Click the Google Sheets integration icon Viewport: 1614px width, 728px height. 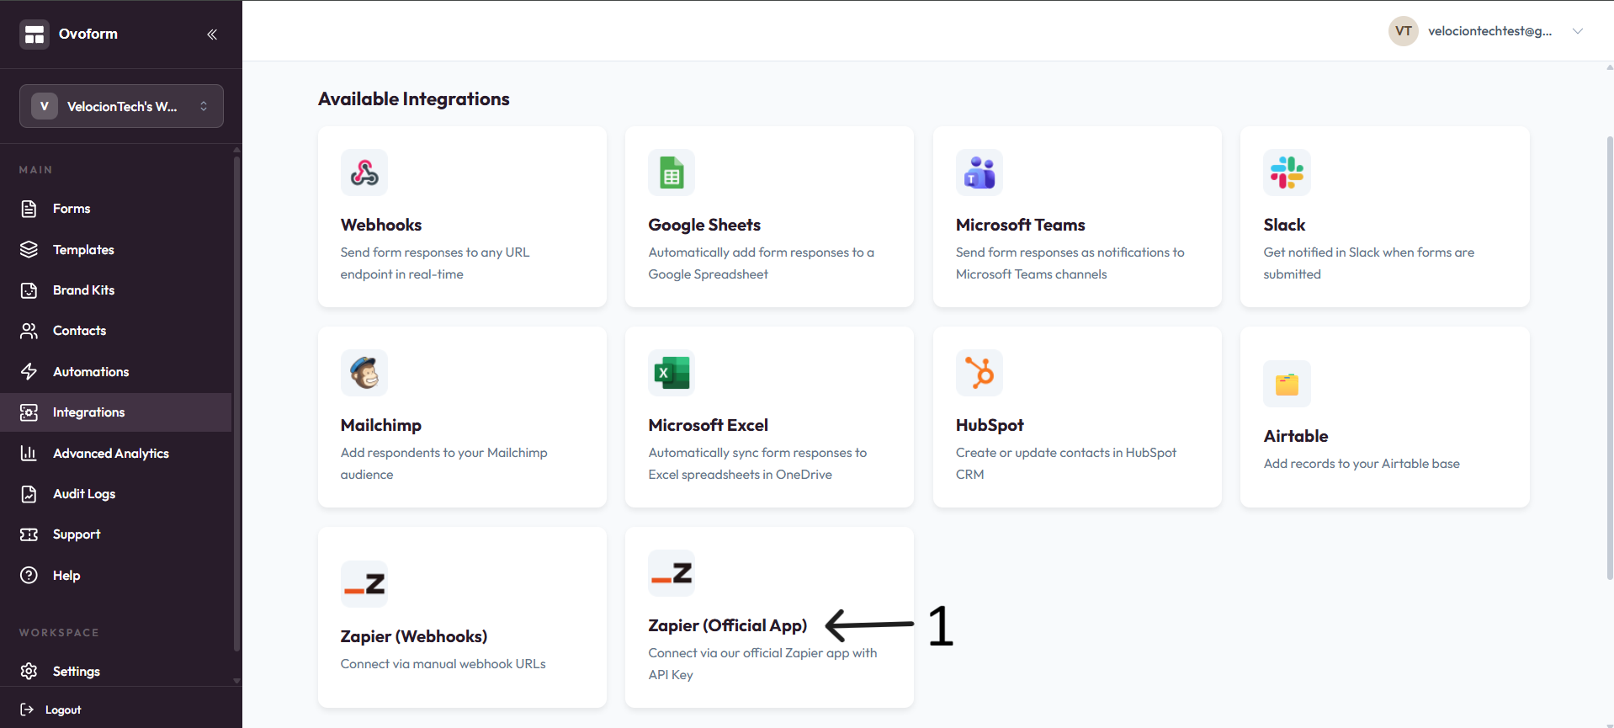click(672, 173)
